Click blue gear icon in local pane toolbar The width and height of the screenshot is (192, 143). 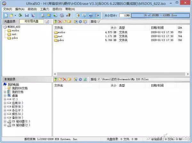[x=80, y=79]
